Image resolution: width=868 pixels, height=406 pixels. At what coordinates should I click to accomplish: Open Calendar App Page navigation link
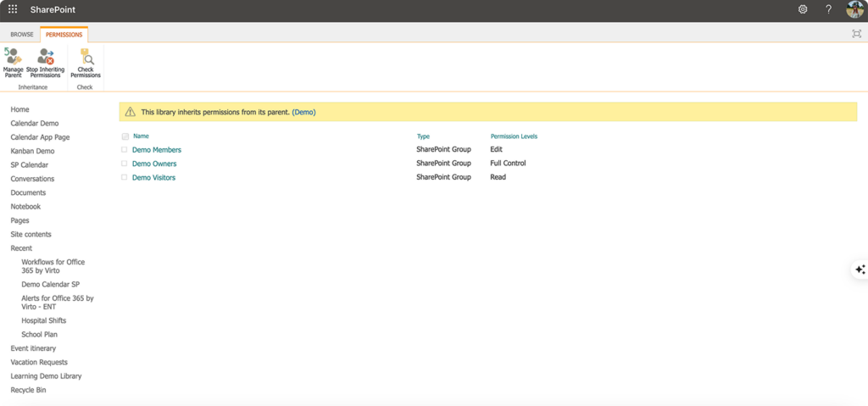coord(40,137)
